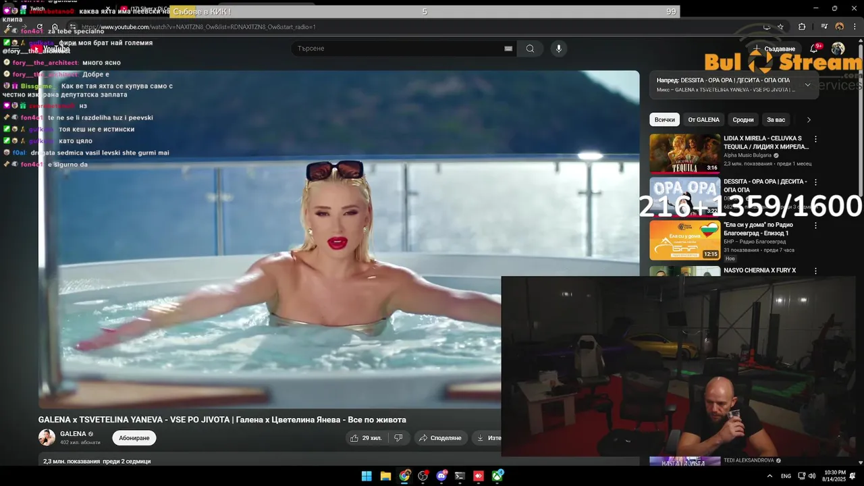The image size is (864, 486).
Task: Open the GALENA channel name link
Action: [x=73, y=434]
